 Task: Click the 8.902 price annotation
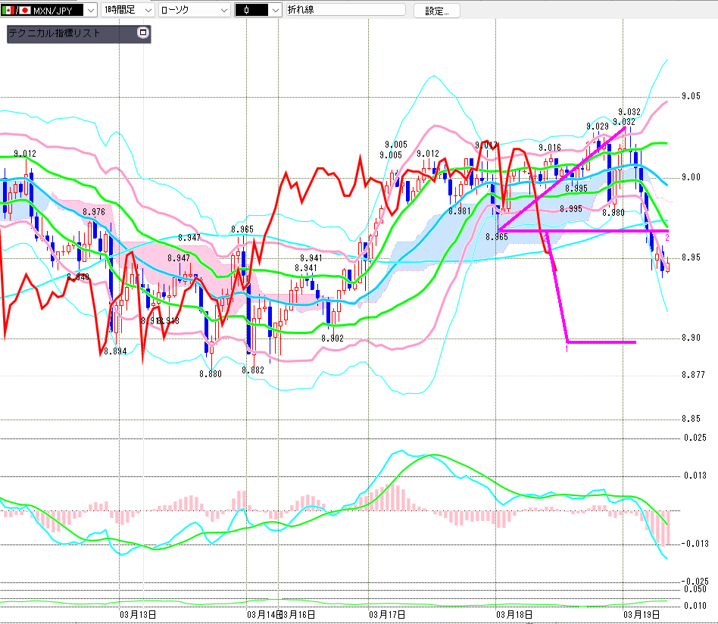pyautogui.click(x=332, y=339)
